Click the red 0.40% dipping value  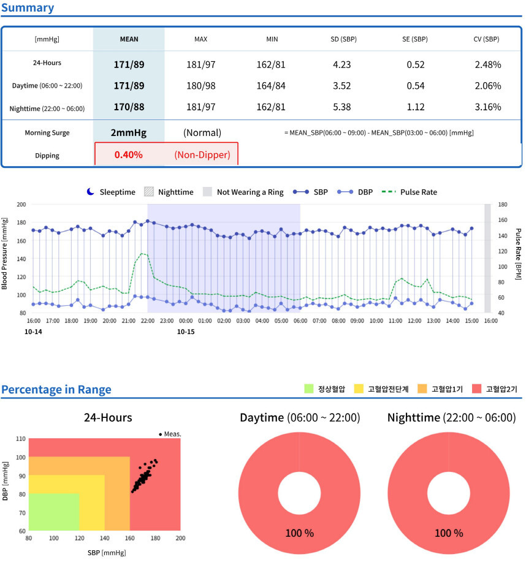pyautogui.click(x=128, y=155)
